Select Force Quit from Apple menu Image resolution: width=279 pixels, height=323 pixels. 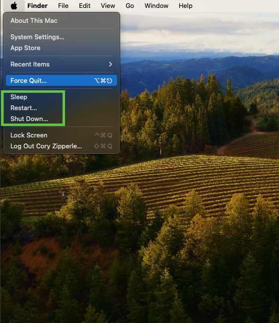click(x=62, y=80)
